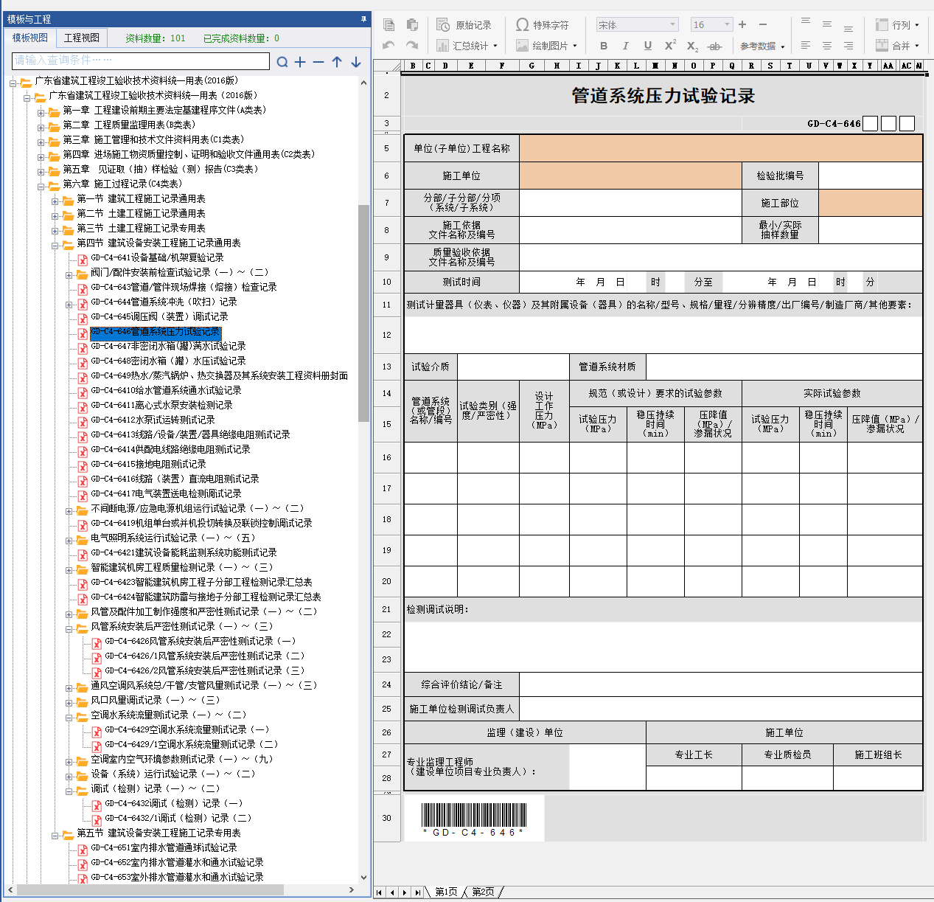This screenshot has height=902, width=934.
Task: Open 原始记录 (original record)
Action: click(x=464, y=25)
